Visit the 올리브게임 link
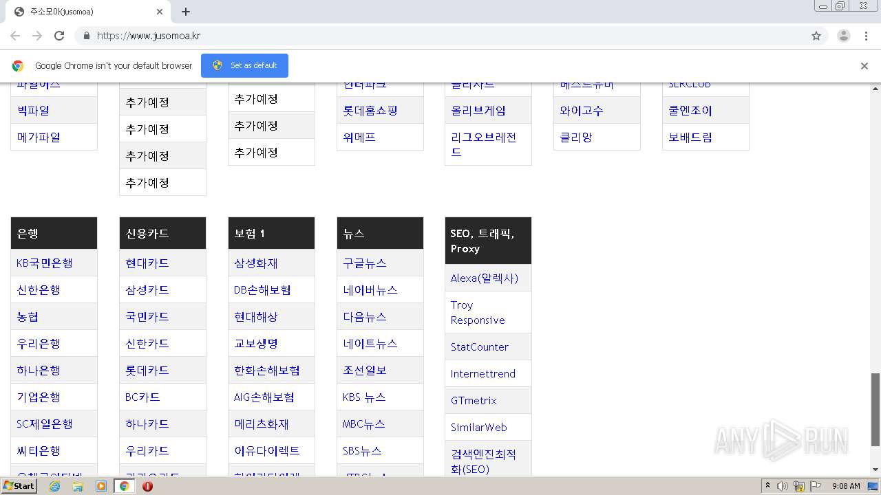This screenshot has height=495, width=881. (x=478, y=110)
